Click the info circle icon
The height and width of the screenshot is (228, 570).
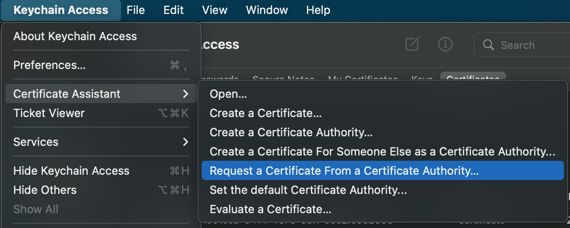[x=445, y=44]
